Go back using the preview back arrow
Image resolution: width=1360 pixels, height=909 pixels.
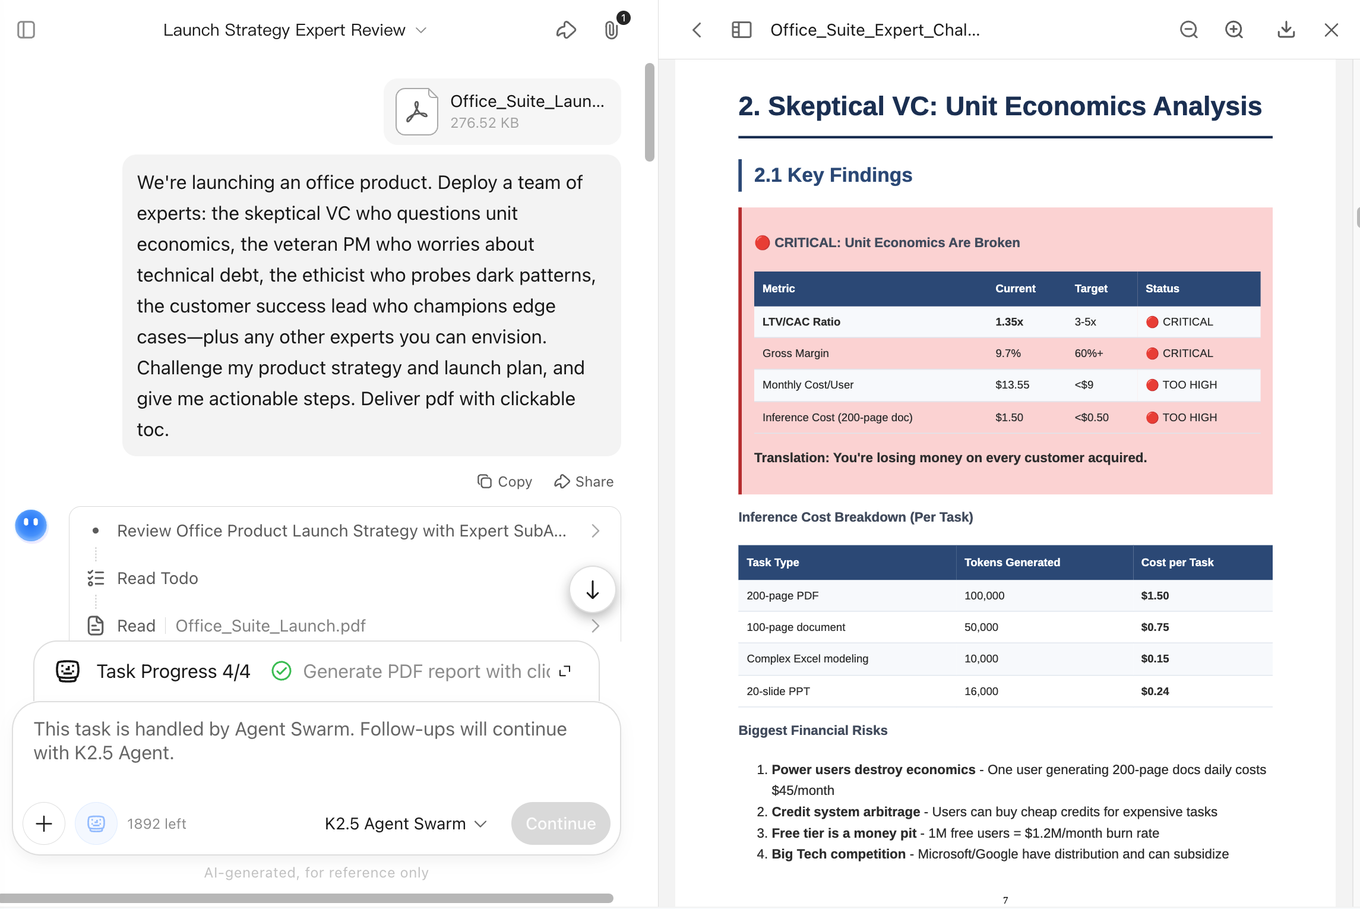(697, 30)
